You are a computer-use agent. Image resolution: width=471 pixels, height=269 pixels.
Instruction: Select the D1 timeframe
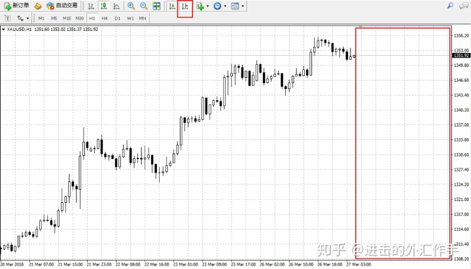tap(118, 18)
